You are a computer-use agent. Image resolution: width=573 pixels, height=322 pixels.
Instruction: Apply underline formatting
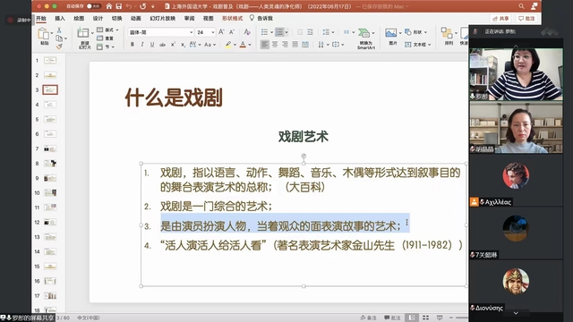[152, 45]
